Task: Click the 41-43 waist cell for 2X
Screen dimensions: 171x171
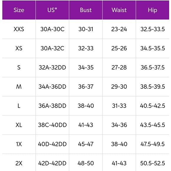Action: [x=119, y=163]
